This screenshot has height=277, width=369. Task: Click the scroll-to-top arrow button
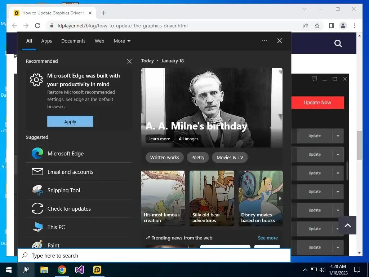point(348,225)
